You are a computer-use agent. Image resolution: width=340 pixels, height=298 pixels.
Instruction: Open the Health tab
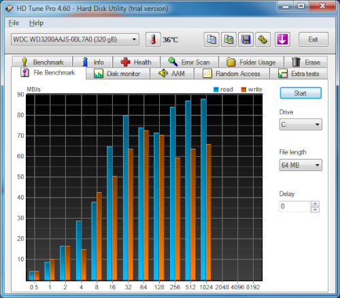[x=136, y=62]
